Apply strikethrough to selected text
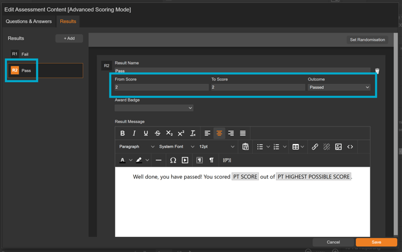Viewport: 402px width, 252px height. coord(158,134)
